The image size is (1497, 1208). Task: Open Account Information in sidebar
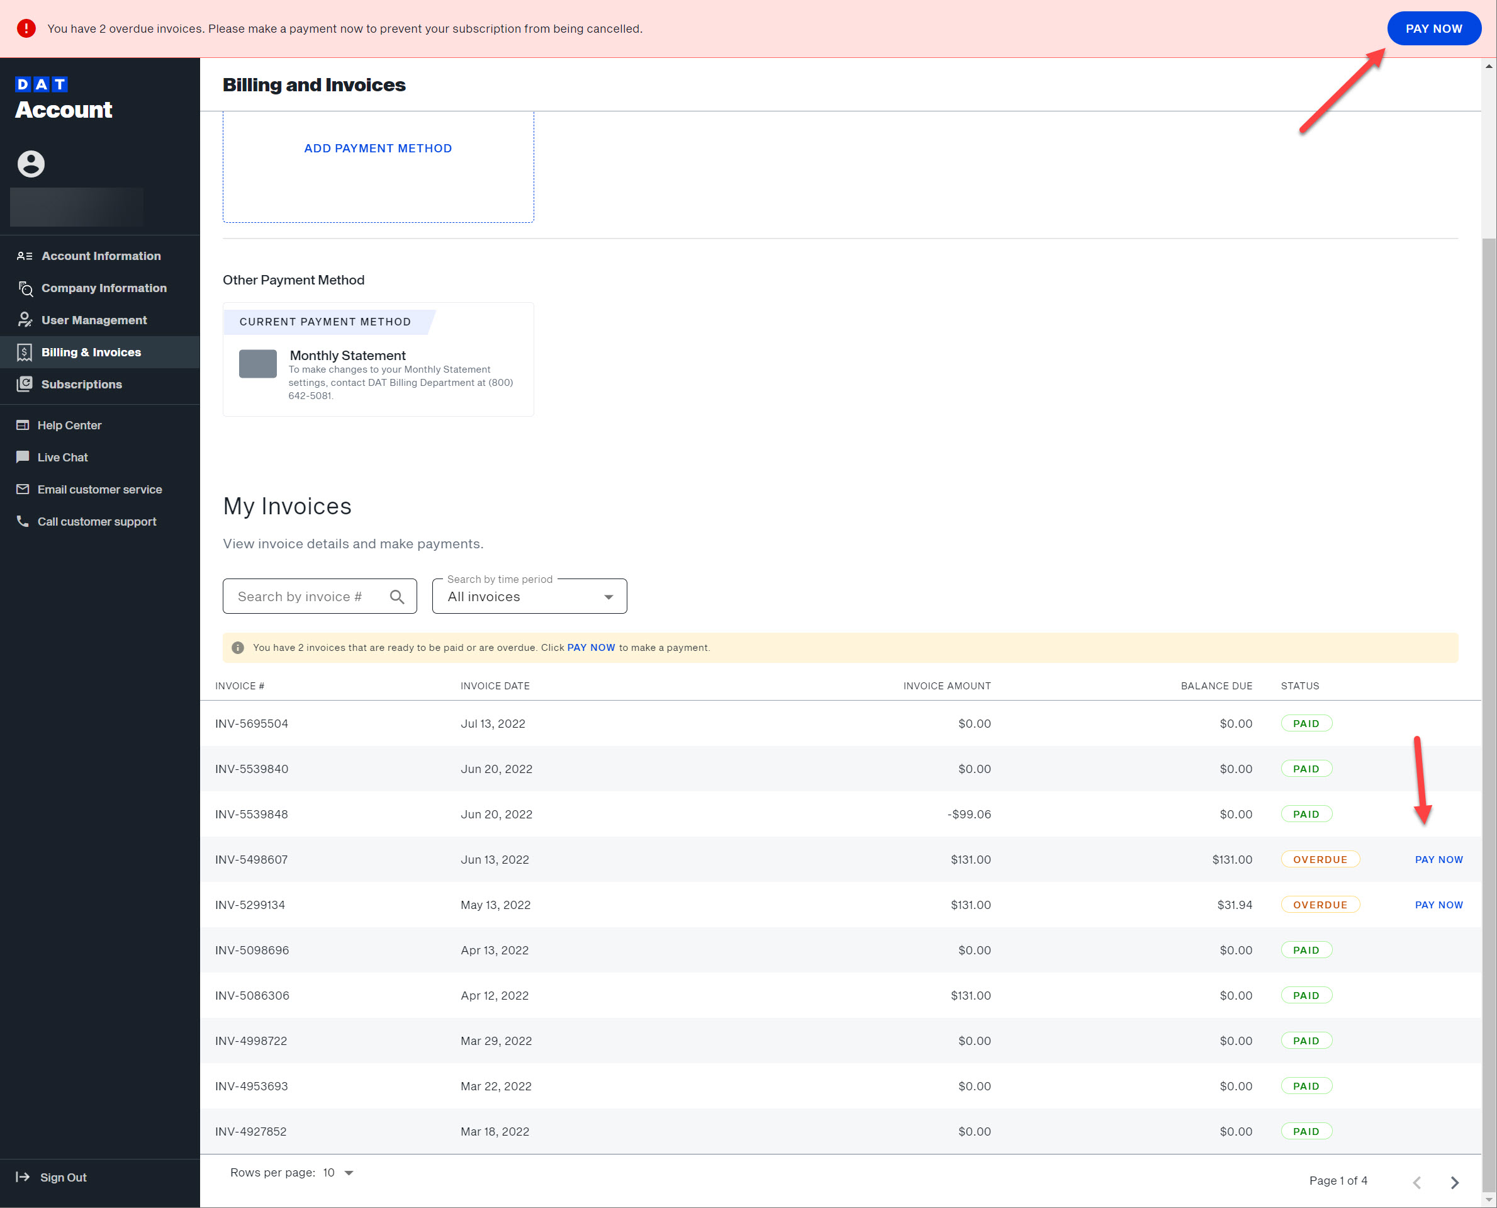click(x=100, y=256)
